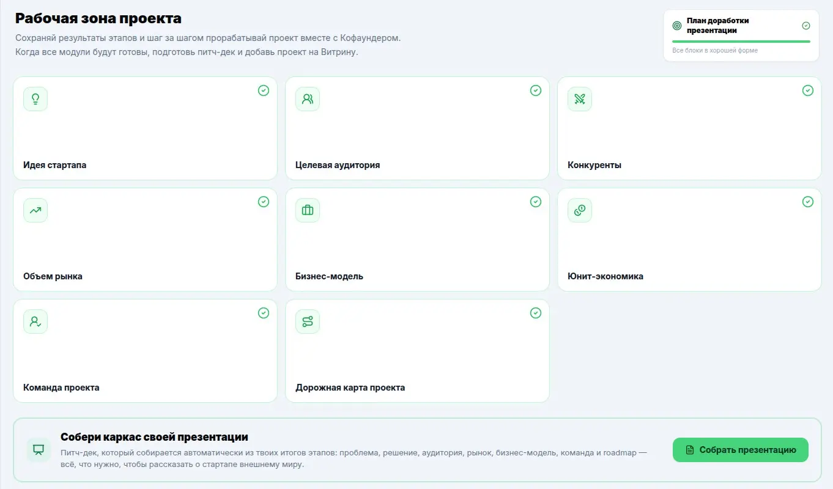Click the user-check icon on Команда проекта card
Screen dimensions: 833x489
35,322
